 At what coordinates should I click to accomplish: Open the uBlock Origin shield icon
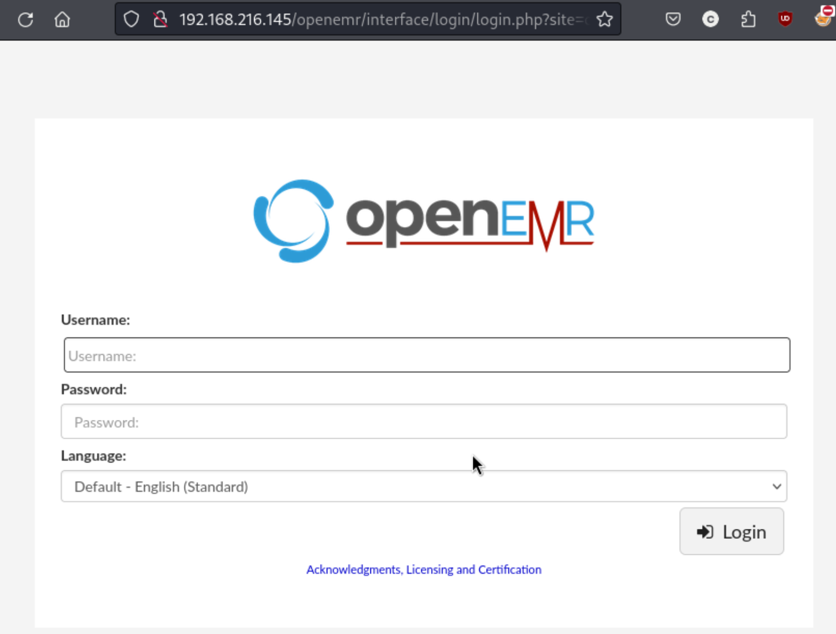(785, 19)
